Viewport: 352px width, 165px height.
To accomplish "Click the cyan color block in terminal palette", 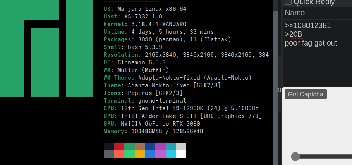I will click(x=171, y=154).
